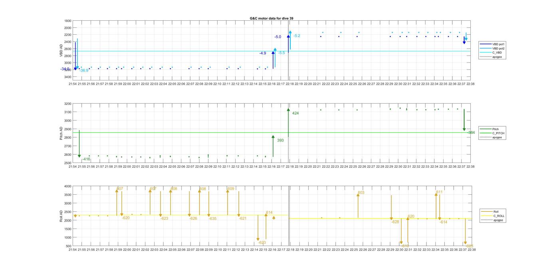Click the '603' roll data label

[361, 193]
